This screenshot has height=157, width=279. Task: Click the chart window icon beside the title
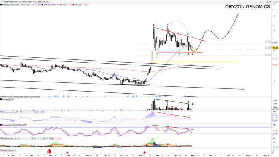click(1, 2)
